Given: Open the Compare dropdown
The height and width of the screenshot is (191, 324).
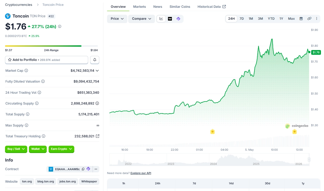Looking at the screenshot, I should (x=142, y=19).
